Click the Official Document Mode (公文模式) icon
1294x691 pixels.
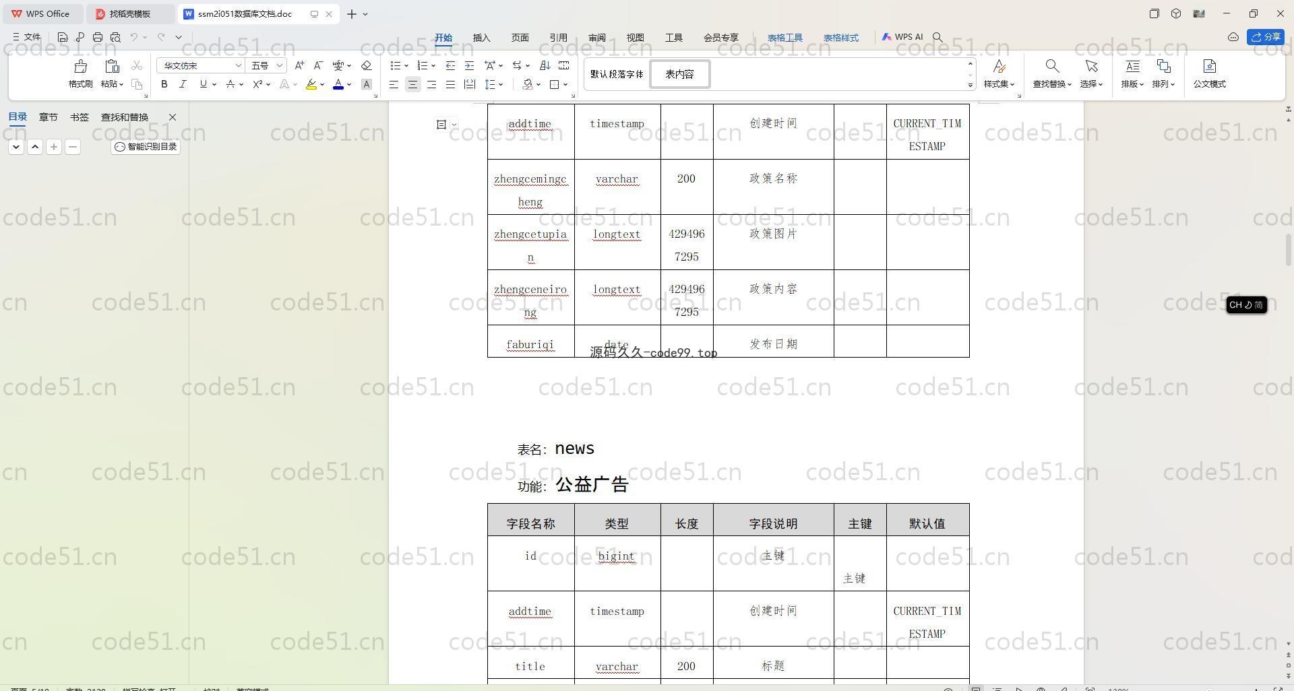pyautogui.click(x=1209, y=66)
